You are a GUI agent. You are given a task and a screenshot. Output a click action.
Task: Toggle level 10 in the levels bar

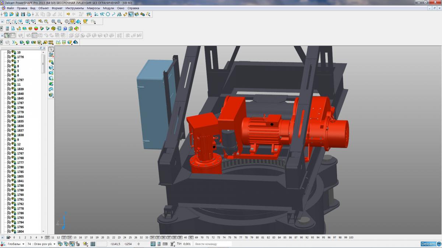point(48,238)
